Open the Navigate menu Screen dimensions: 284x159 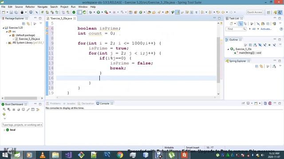[43, 7]
